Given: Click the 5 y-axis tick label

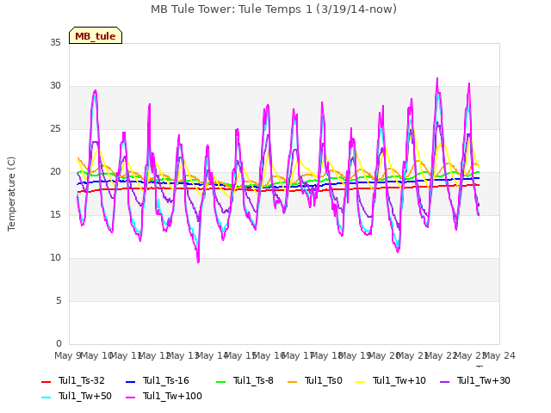Looking at the screenshot, I should 59,300.
